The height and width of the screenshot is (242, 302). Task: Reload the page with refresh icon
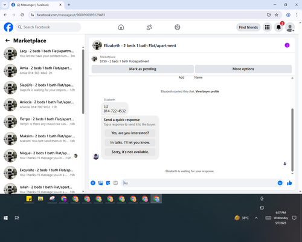pos(22,15)
